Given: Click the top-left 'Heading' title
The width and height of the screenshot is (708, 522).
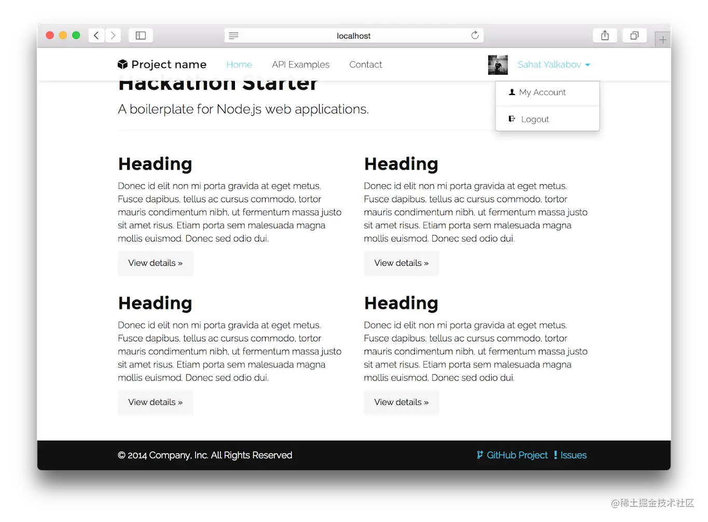Looking at the screenshot, I should 155,164.
